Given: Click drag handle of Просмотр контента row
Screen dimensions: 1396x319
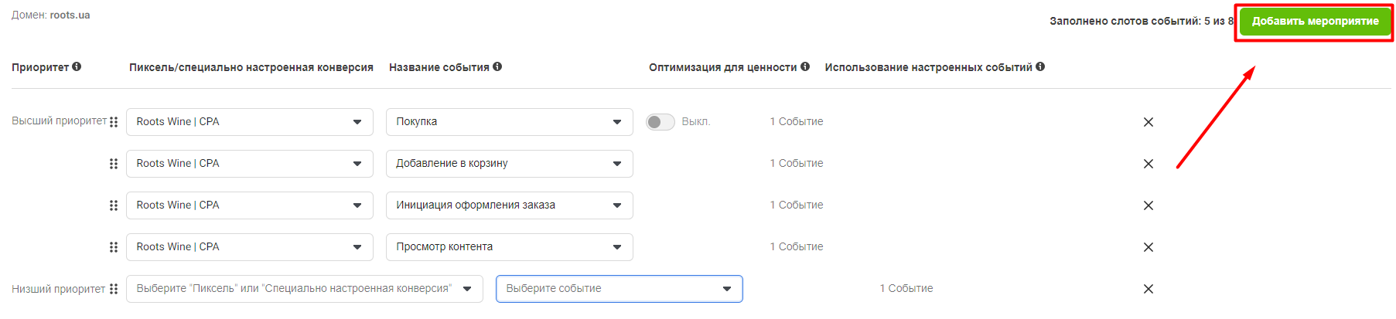Looking at the screenshot, I should tap(114, 247).
